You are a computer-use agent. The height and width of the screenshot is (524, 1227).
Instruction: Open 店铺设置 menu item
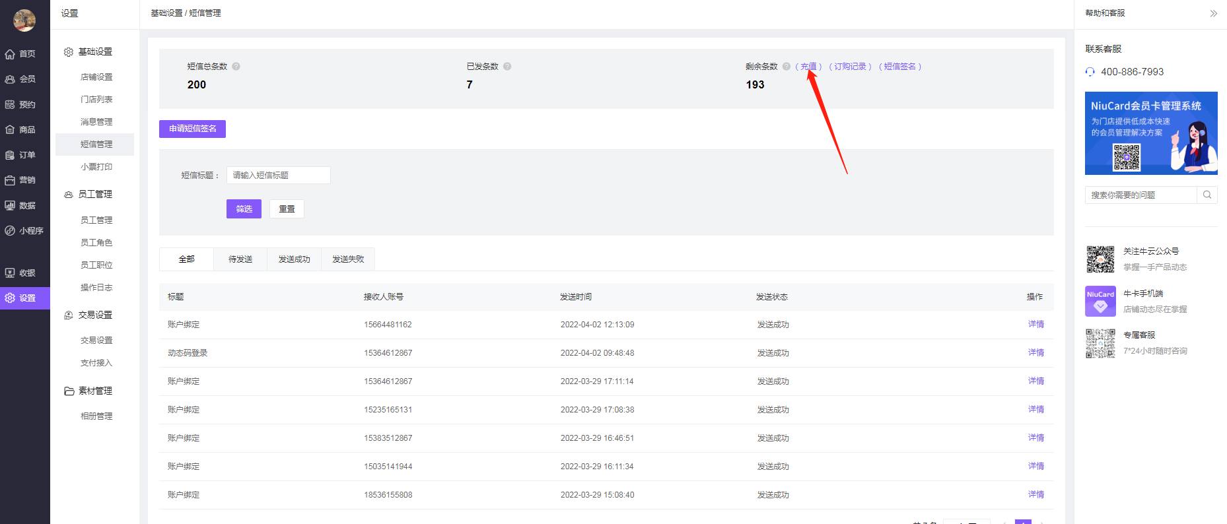pos(96,77)
